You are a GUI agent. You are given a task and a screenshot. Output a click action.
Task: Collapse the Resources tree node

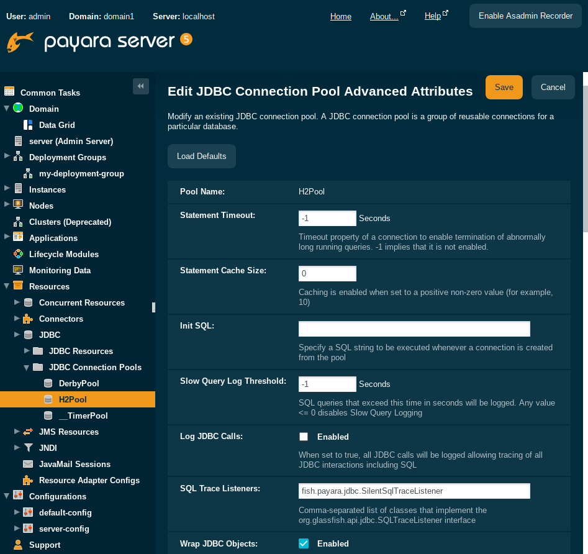click(7, 286)
